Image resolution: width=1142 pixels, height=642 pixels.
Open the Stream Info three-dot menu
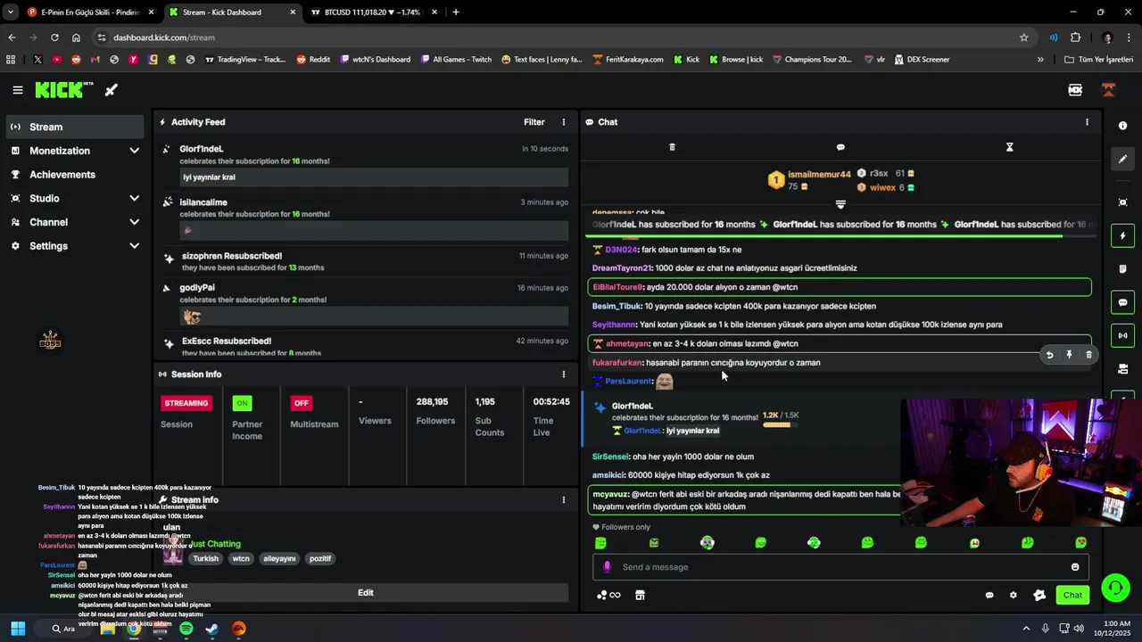pos(563,500)
